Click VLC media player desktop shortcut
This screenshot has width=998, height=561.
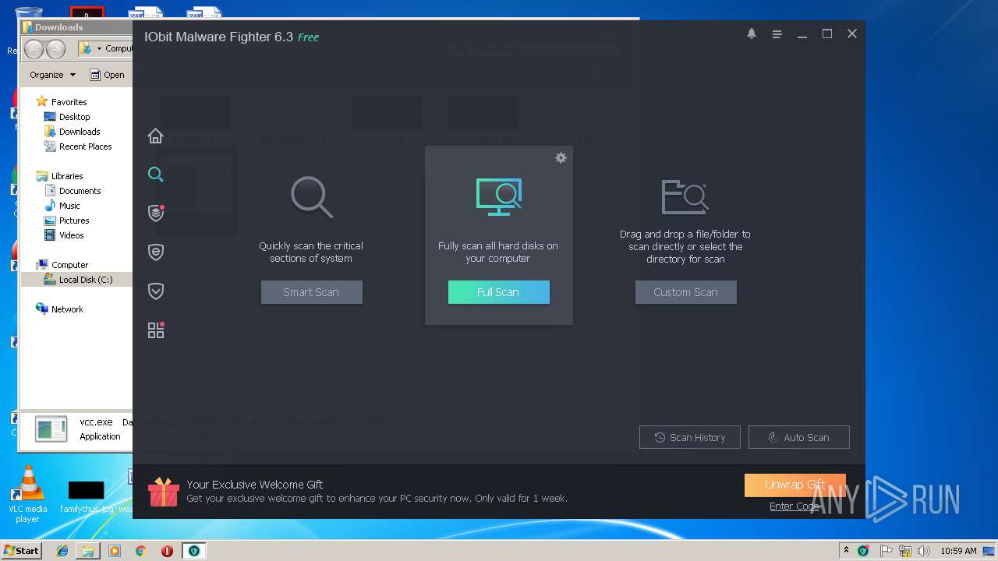[x=27, y=493]
